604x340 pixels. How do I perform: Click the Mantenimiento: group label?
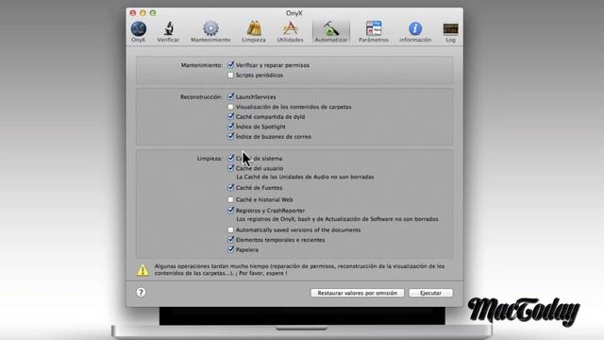[x=202, y=65]
